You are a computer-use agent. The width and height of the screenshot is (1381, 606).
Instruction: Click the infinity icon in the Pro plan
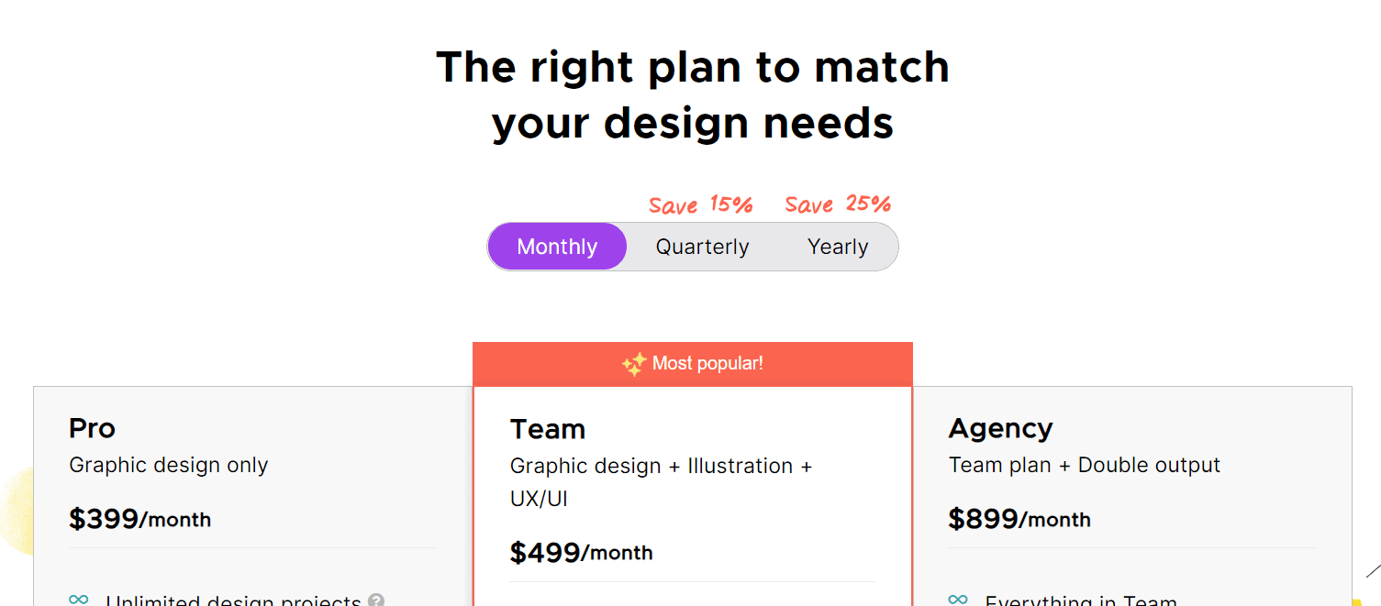click(x=79, y=600)
